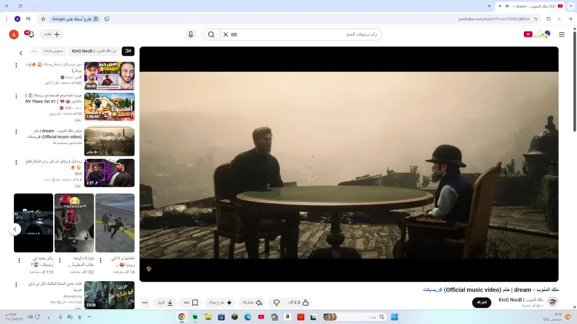Open the 1:06:44 RV There Yet thumbnail
The height and width of the screenshot is (324, 577).
click(x=109, y=107)
